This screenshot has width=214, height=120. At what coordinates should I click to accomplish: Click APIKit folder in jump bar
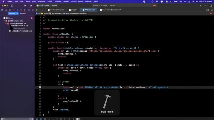pyautogui.click(x=44, y=13)
